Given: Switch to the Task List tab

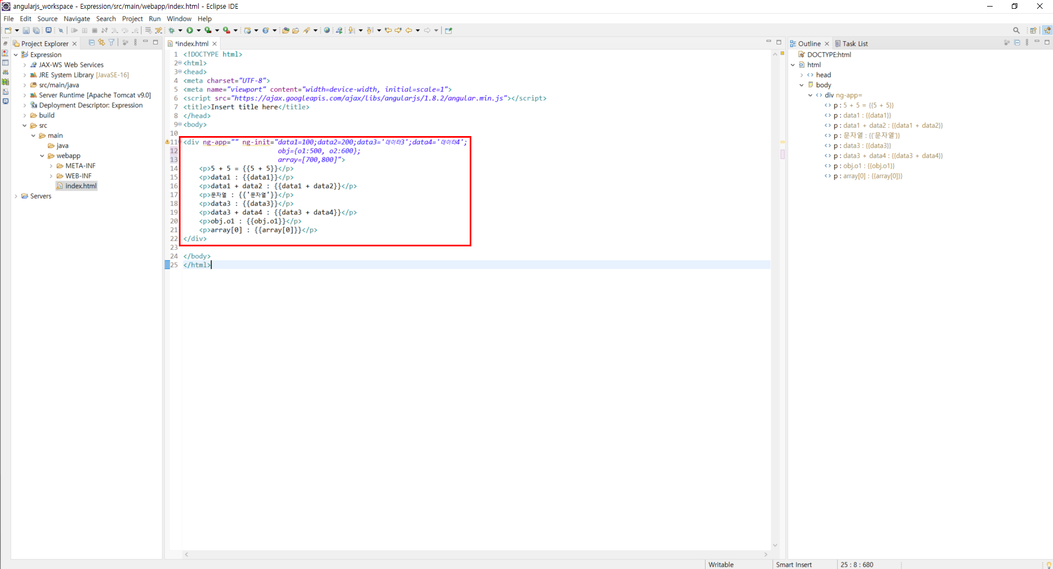Looking at the screenshot, I should (x=851, y=44).
